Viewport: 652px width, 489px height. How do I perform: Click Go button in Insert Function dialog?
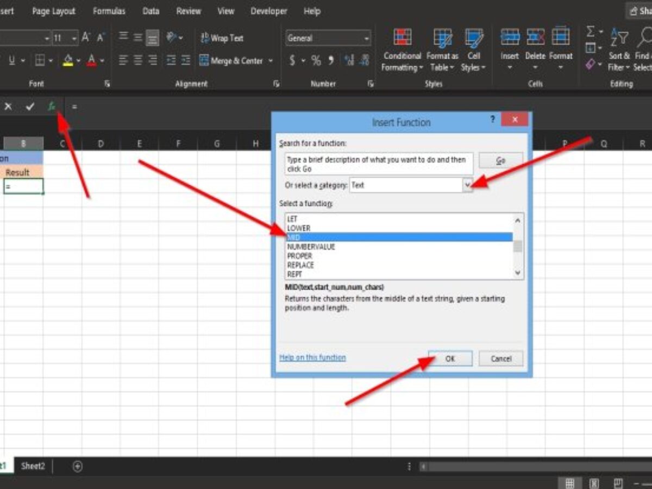click(501, 160)
